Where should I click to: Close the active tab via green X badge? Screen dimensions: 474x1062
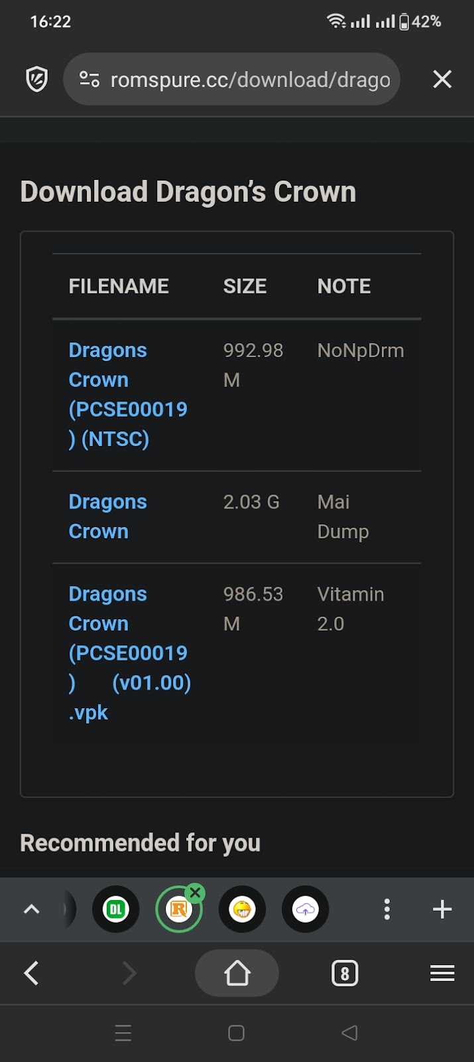(195, 893)
